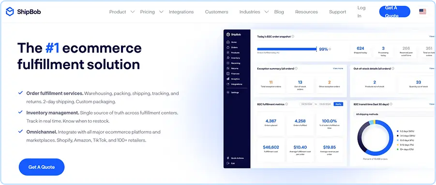The width and height of the screenshot is (436, 185).
Task: Open the Inventory icon in dashboard sidebar
Action: [228, 58]
